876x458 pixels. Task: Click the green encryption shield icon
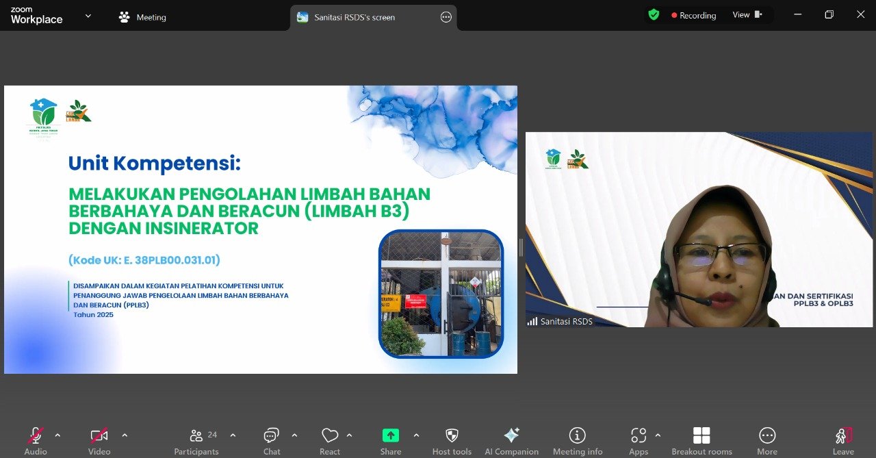654,15
